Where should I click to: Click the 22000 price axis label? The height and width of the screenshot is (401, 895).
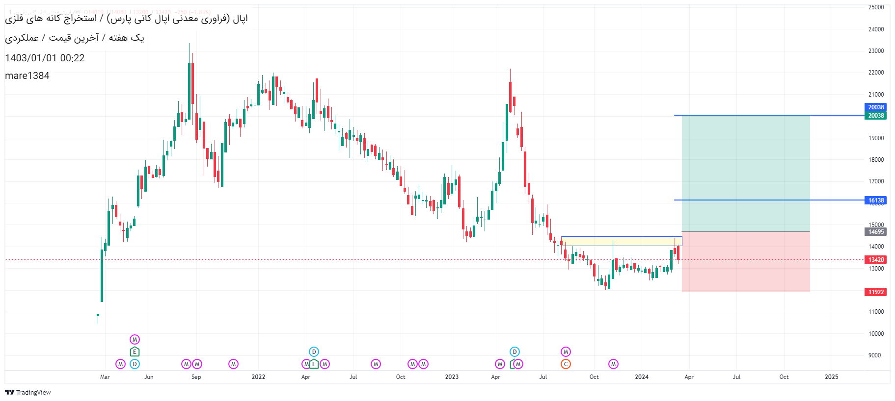click(876, 73)
